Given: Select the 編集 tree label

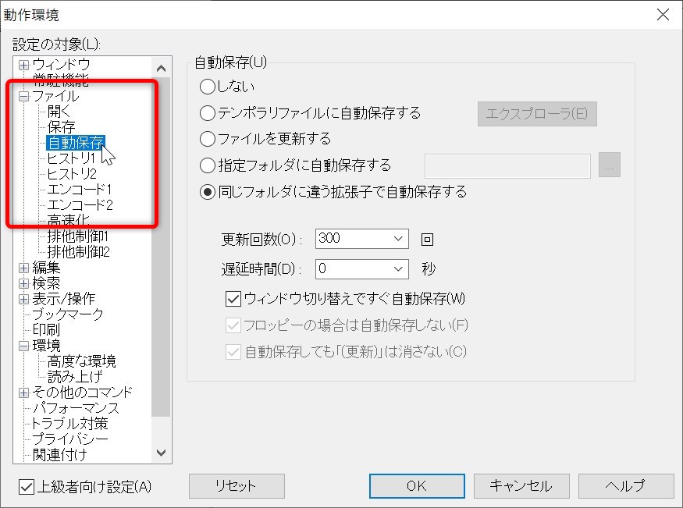Looking at the screenshot, I should pos(46,268).
